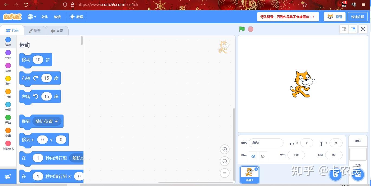Click the shield tracking protection icon
Screen dimensions: 371x186
pyautogui.click(x=65, y=5)
